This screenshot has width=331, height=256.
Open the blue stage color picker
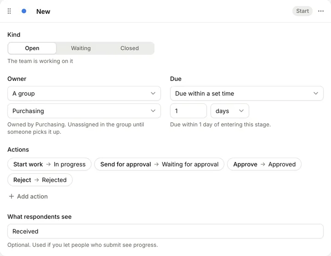24,11
